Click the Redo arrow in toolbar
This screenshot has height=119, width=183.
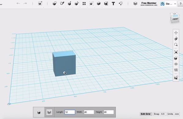tap(25, 3)
